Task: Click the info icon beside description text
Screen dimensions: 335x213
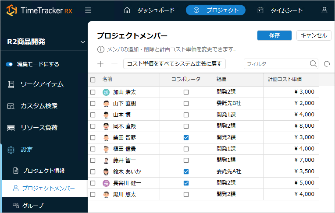Action: tap(100, 49)
